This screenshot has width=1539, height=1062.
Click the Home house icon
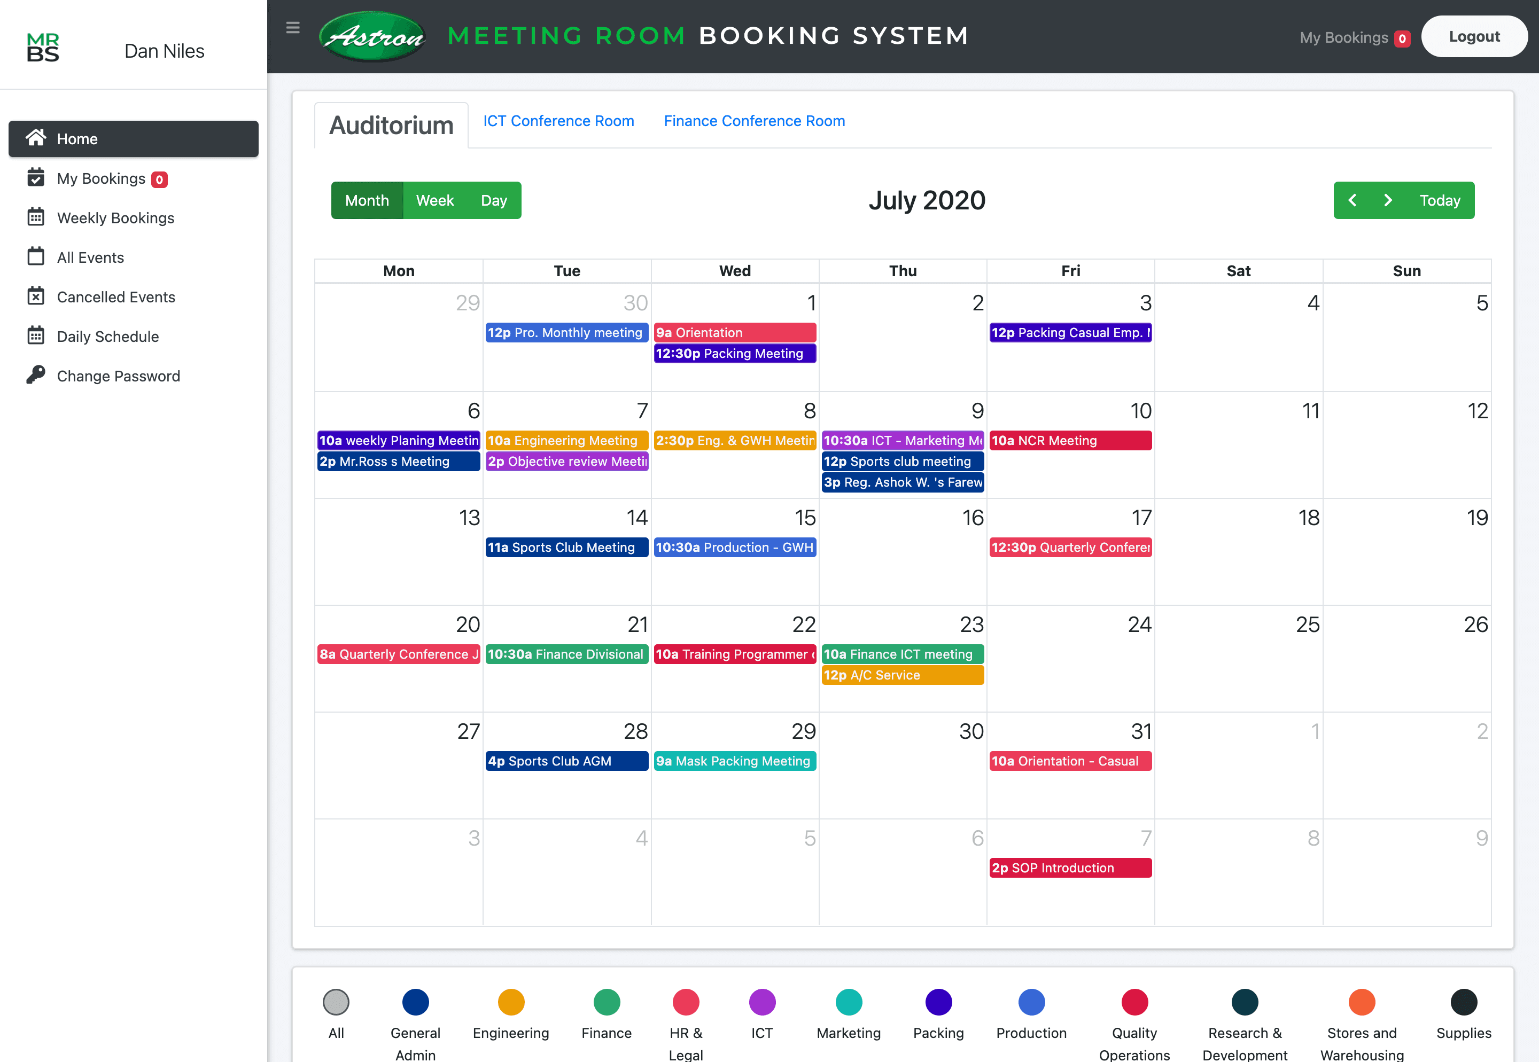tap(36, 138)
